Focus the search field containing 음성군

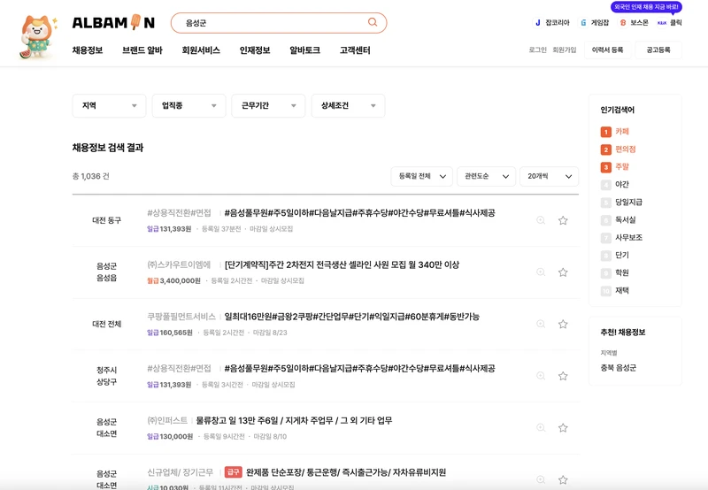click(279, 23)
